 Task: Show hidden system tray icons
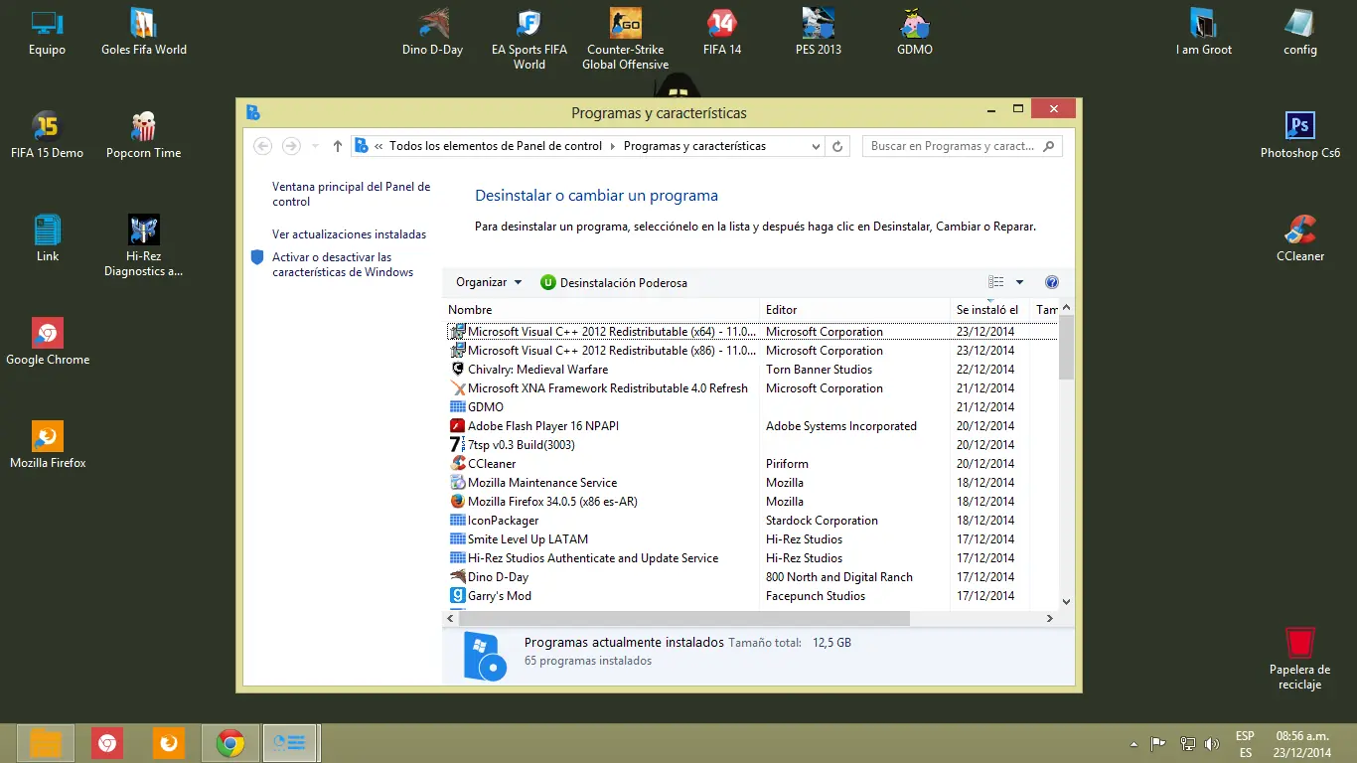1134,744
